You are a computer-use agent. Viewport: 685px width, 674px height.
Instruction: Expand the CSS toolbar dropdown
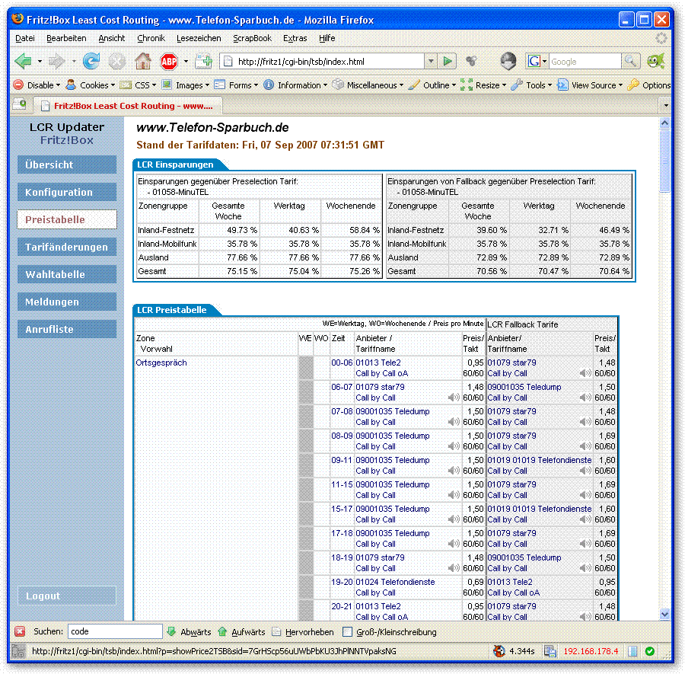click(154, 85)
